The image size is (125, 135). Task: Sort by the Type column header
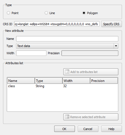pyautogui.click(x=49, y=81)
